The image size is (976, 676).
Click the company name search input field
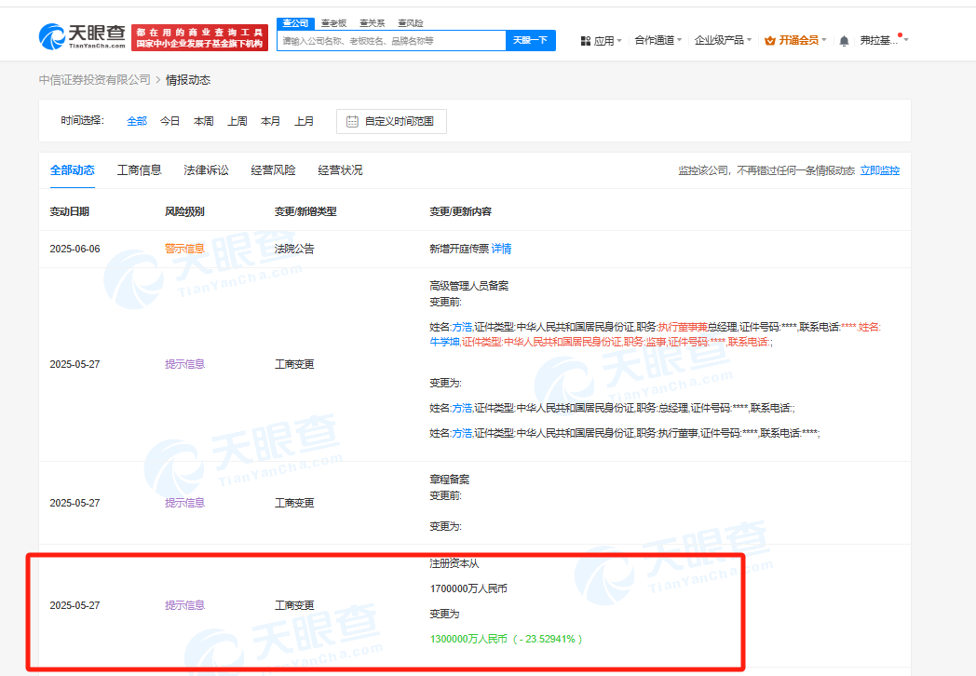click(x=391, y=41)
